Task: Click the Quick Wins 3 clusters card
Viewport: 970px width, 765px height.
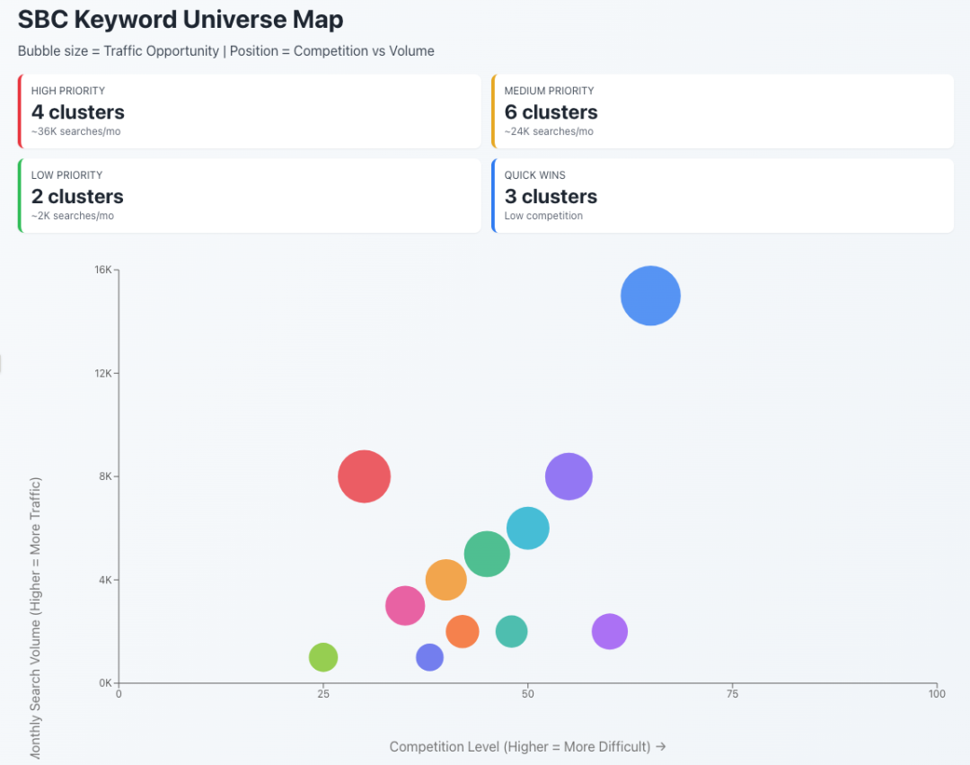Action: 722,196
